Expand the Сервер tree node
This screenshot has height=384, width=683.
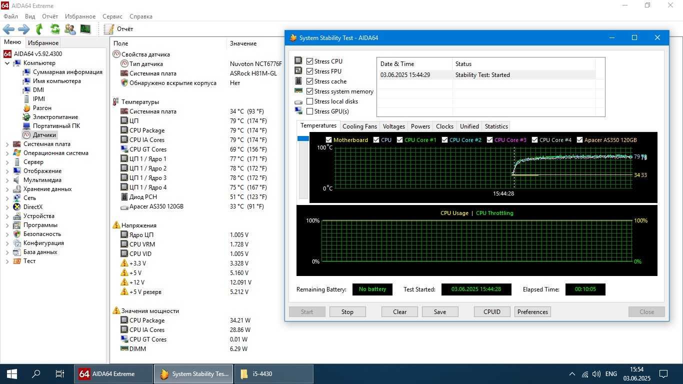[x=7, y=162]
